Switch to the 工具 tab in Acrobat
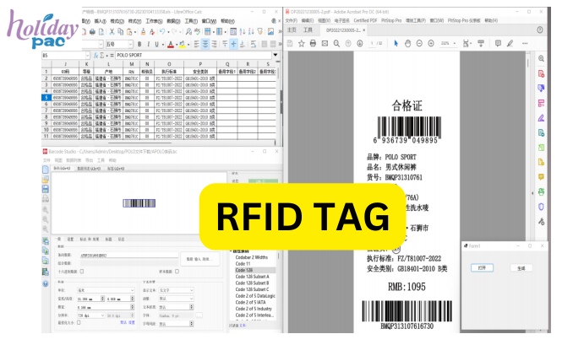Viewport: 573px width, 361px height. pos(308,30)
